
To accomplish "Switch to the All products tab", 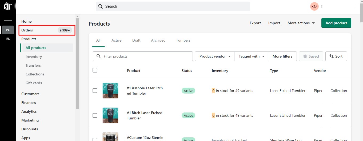I will click(x=98, y=40).
